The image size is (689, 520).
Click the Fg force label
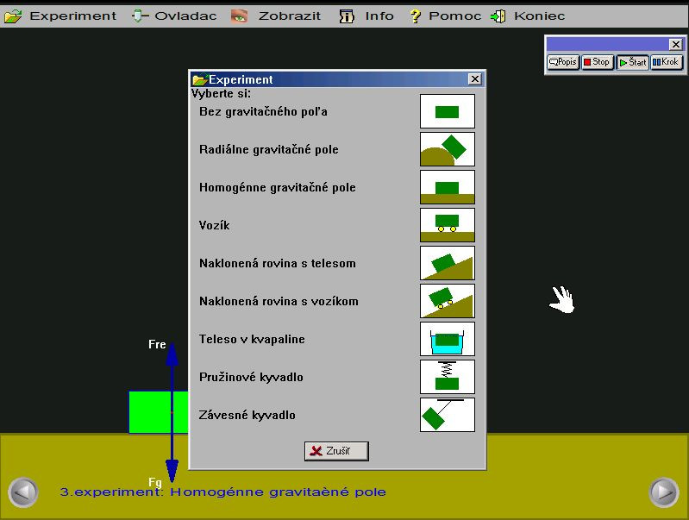pos(154,482)
